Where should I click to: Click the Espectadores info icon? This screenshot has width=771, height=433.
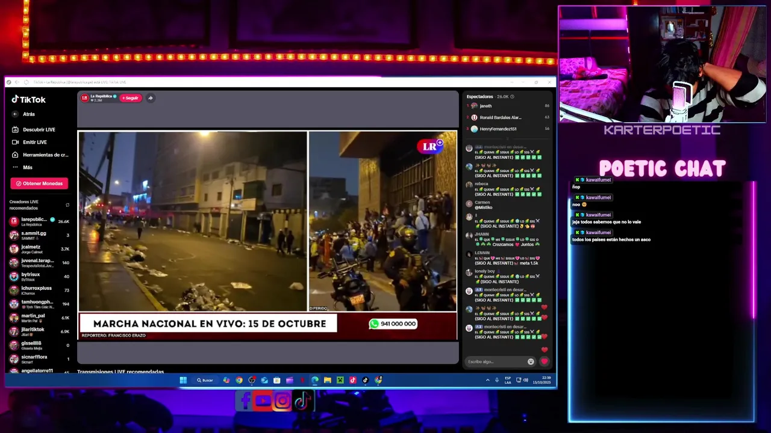click(x=513, y=96)
